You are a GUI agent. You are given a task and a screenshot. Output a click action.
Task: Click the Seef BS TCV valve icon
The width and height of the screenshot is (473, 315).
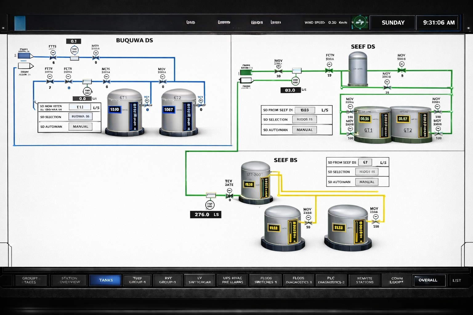point(229,196)
